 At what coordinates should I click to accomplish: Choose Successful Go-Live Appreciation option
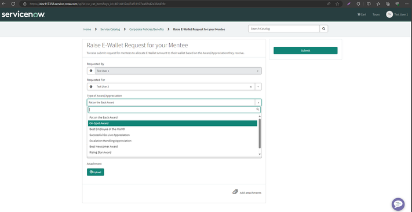click(173, 135)
